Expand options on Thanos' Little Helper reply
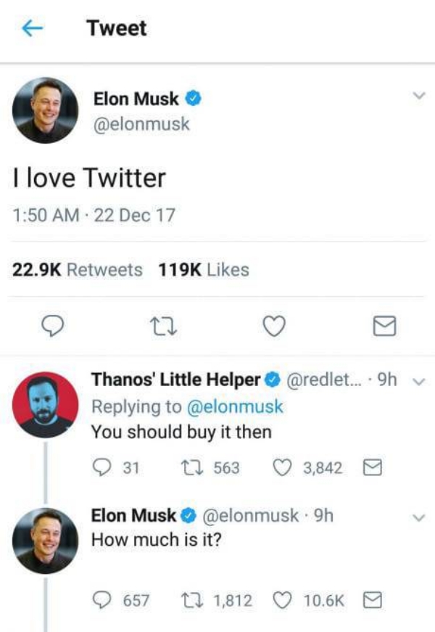 (417, 380)
